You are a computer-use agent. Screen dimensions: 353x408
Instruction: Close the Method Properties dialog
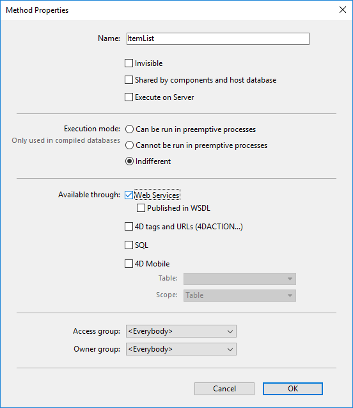coord(343,10)
